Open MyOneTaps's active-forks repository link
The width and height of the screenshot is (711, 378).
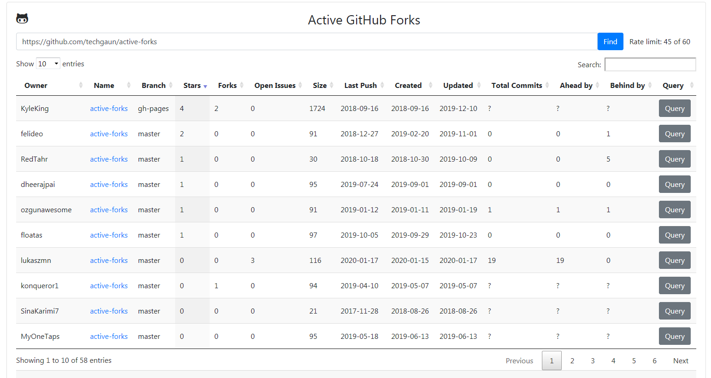[109, 336]
